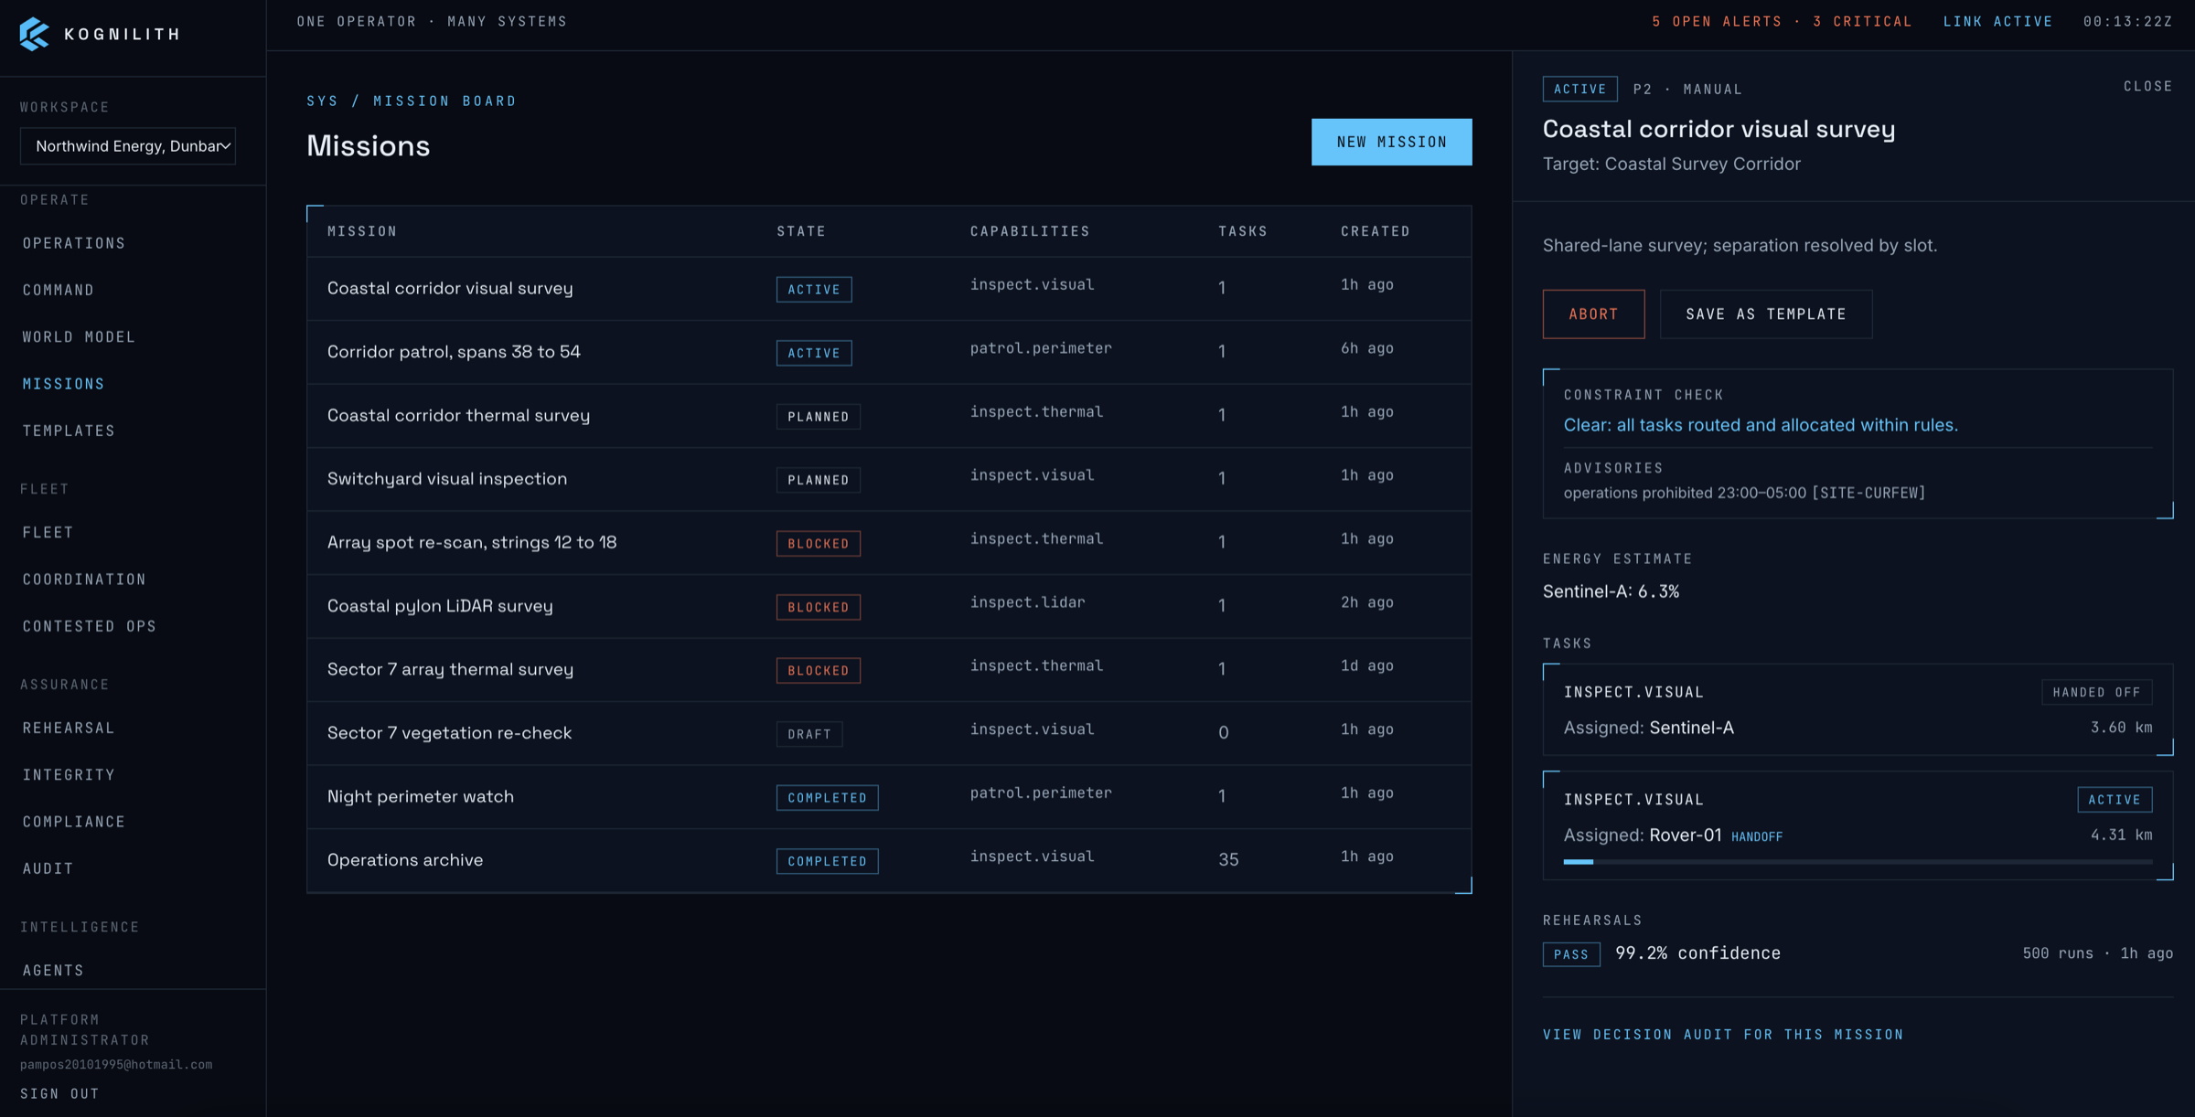This screenshot has height=1117, width=2195.
Task: Open Contested Ops
Action: pyautogui.click(x=90, y=626)
